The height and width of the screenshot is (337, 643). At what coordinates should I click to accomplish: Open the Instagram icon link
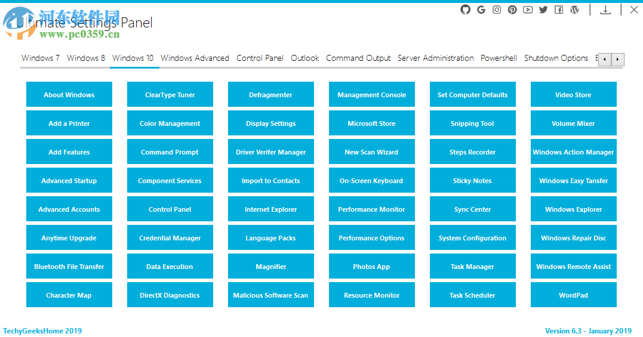pyautogui.click(x=497, y=10)
